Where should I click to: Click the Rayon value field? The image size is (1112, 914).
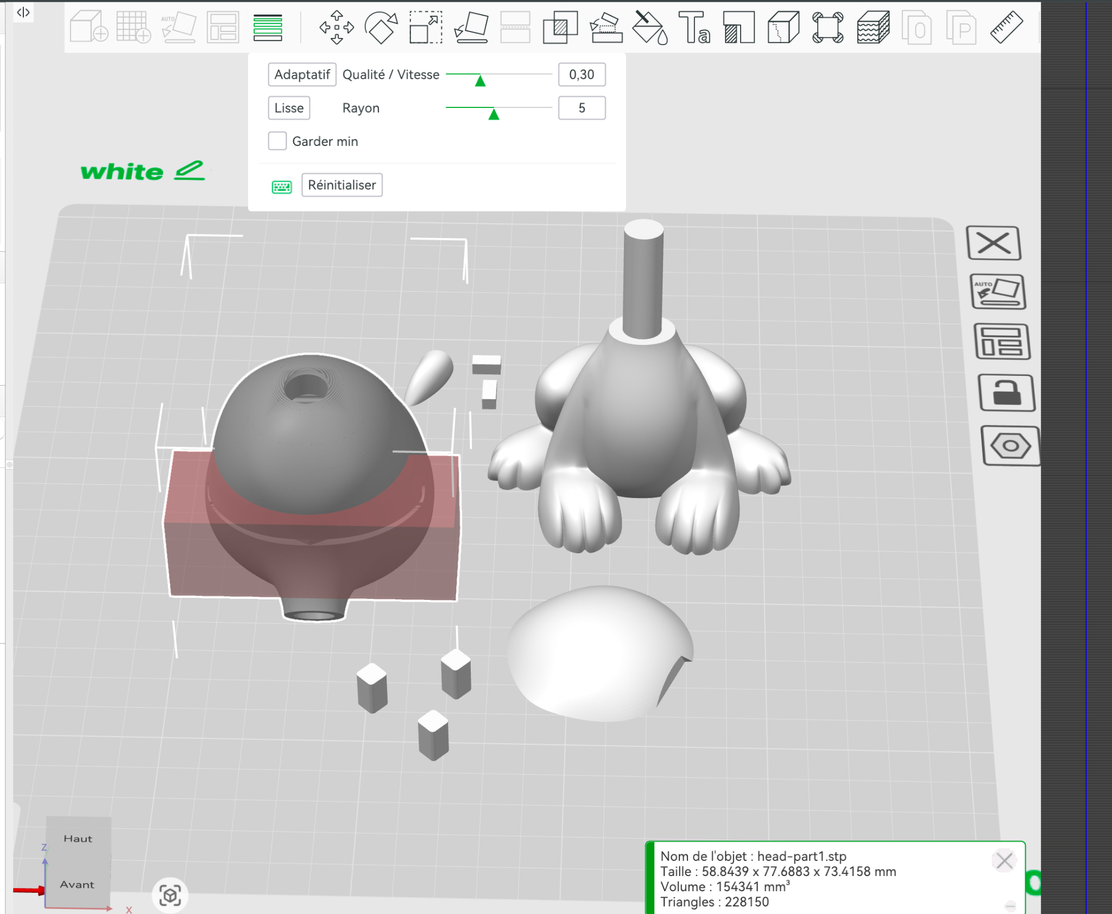click(582, 108)
